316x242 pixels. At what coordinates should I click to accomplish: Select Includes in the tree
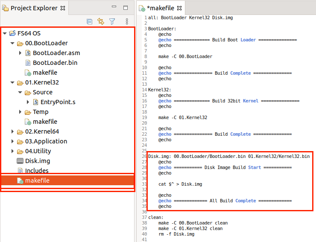click(37, 170)
